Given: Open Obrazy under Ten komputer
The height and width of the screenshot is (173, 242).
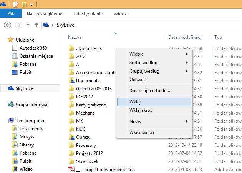Looking at the screenshot, I should [27, 145].
